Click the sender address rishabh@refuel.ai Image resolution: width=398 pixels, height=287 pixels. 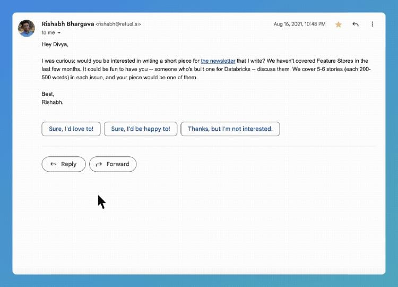118,24
